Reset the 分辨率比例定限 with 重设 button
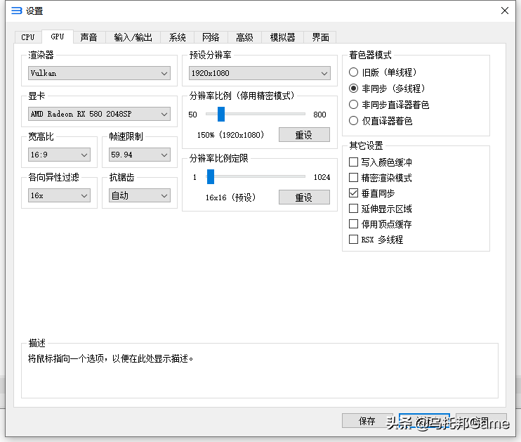521x442 pixels. tap(304, 197)
